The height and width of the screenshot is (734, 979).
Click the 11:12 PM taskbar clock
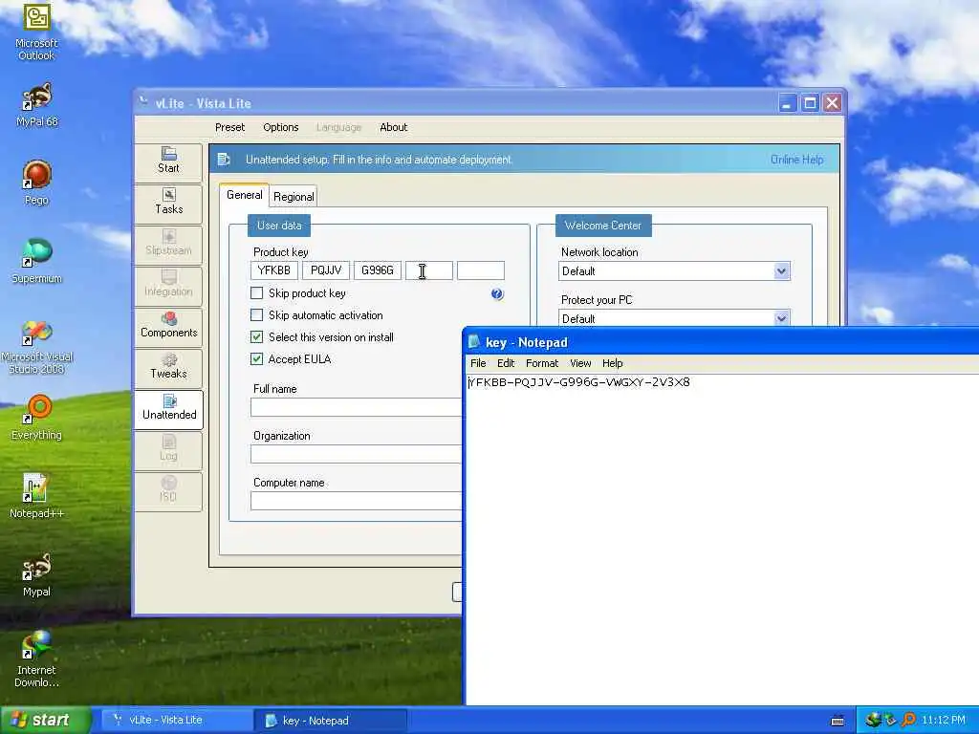click(x=944, y=721)
